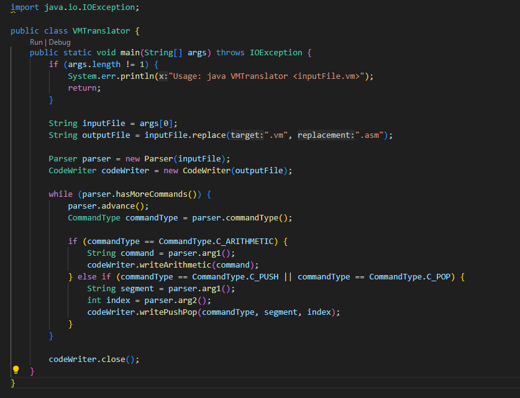
Task: Open the quick fix lightbulb icon
Action: point(16,369)
